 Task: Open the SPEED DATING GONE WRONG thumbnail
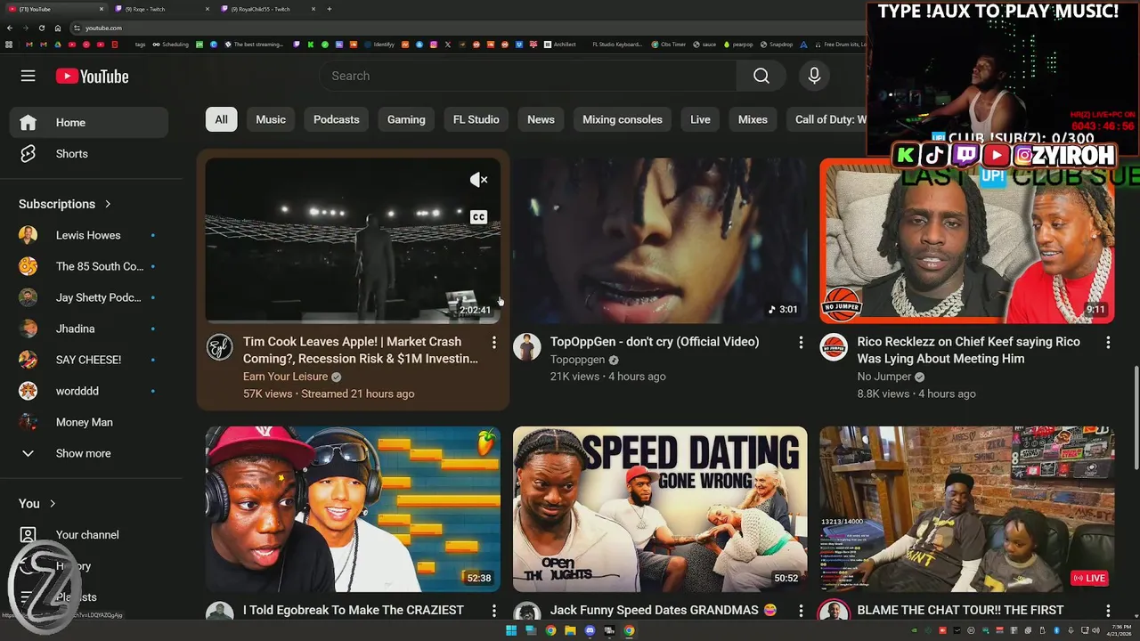(x=660, y=509)
